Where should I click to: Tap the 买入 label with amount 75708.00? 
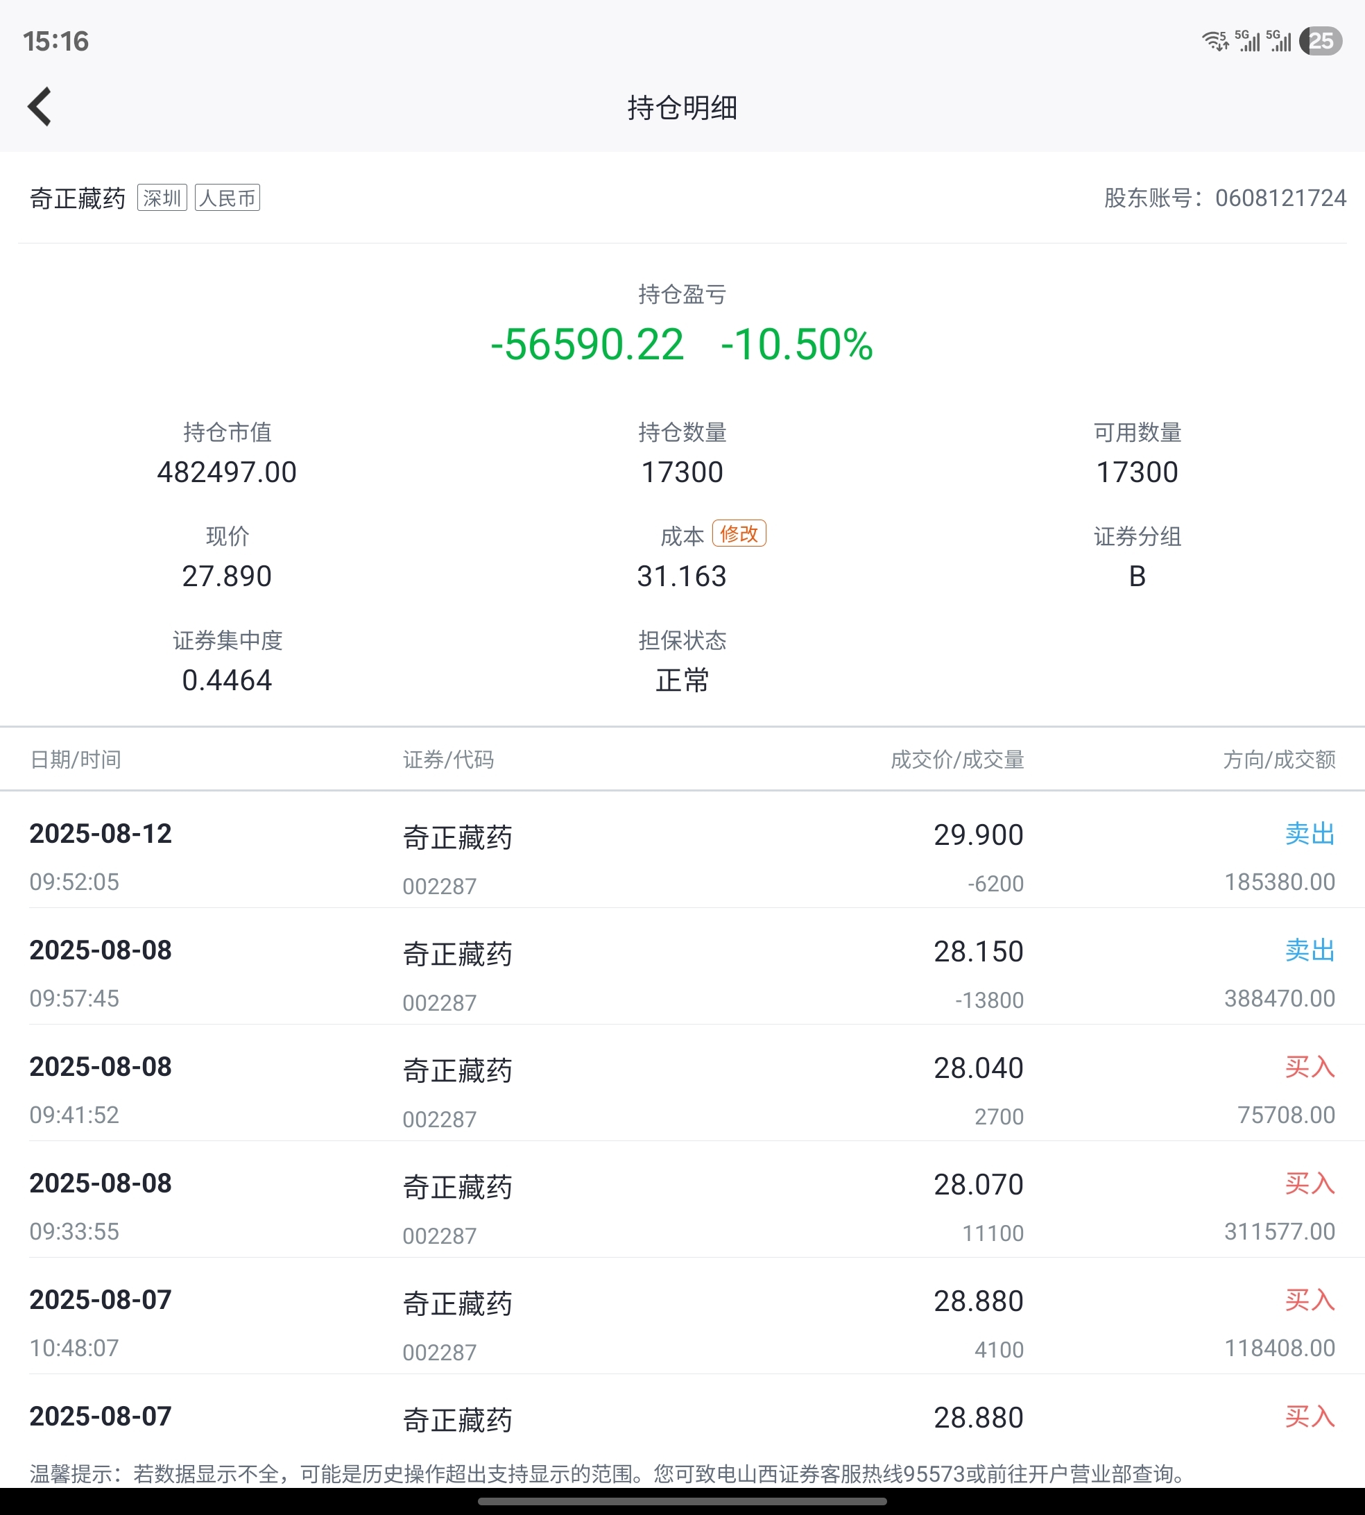click(1310, 1068)
